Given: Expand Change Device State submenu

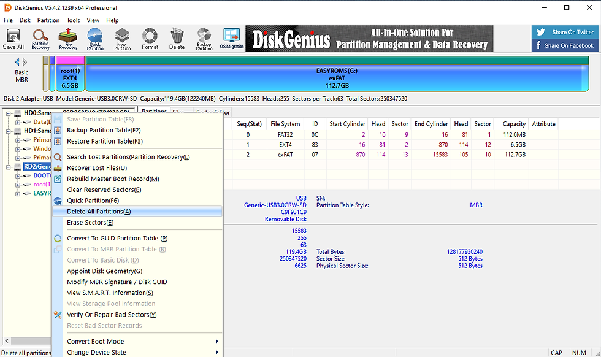Looking at the screenshot, I should coord(137,352).
